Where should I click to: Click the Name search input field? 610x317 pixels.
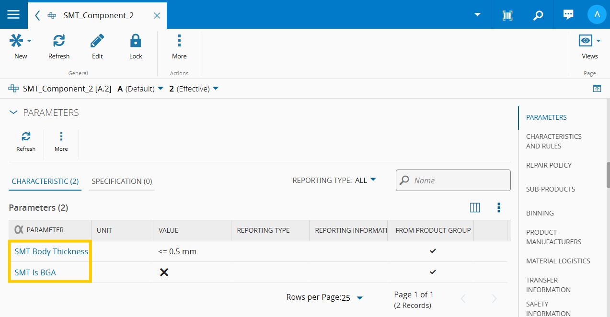coord(459,181)
